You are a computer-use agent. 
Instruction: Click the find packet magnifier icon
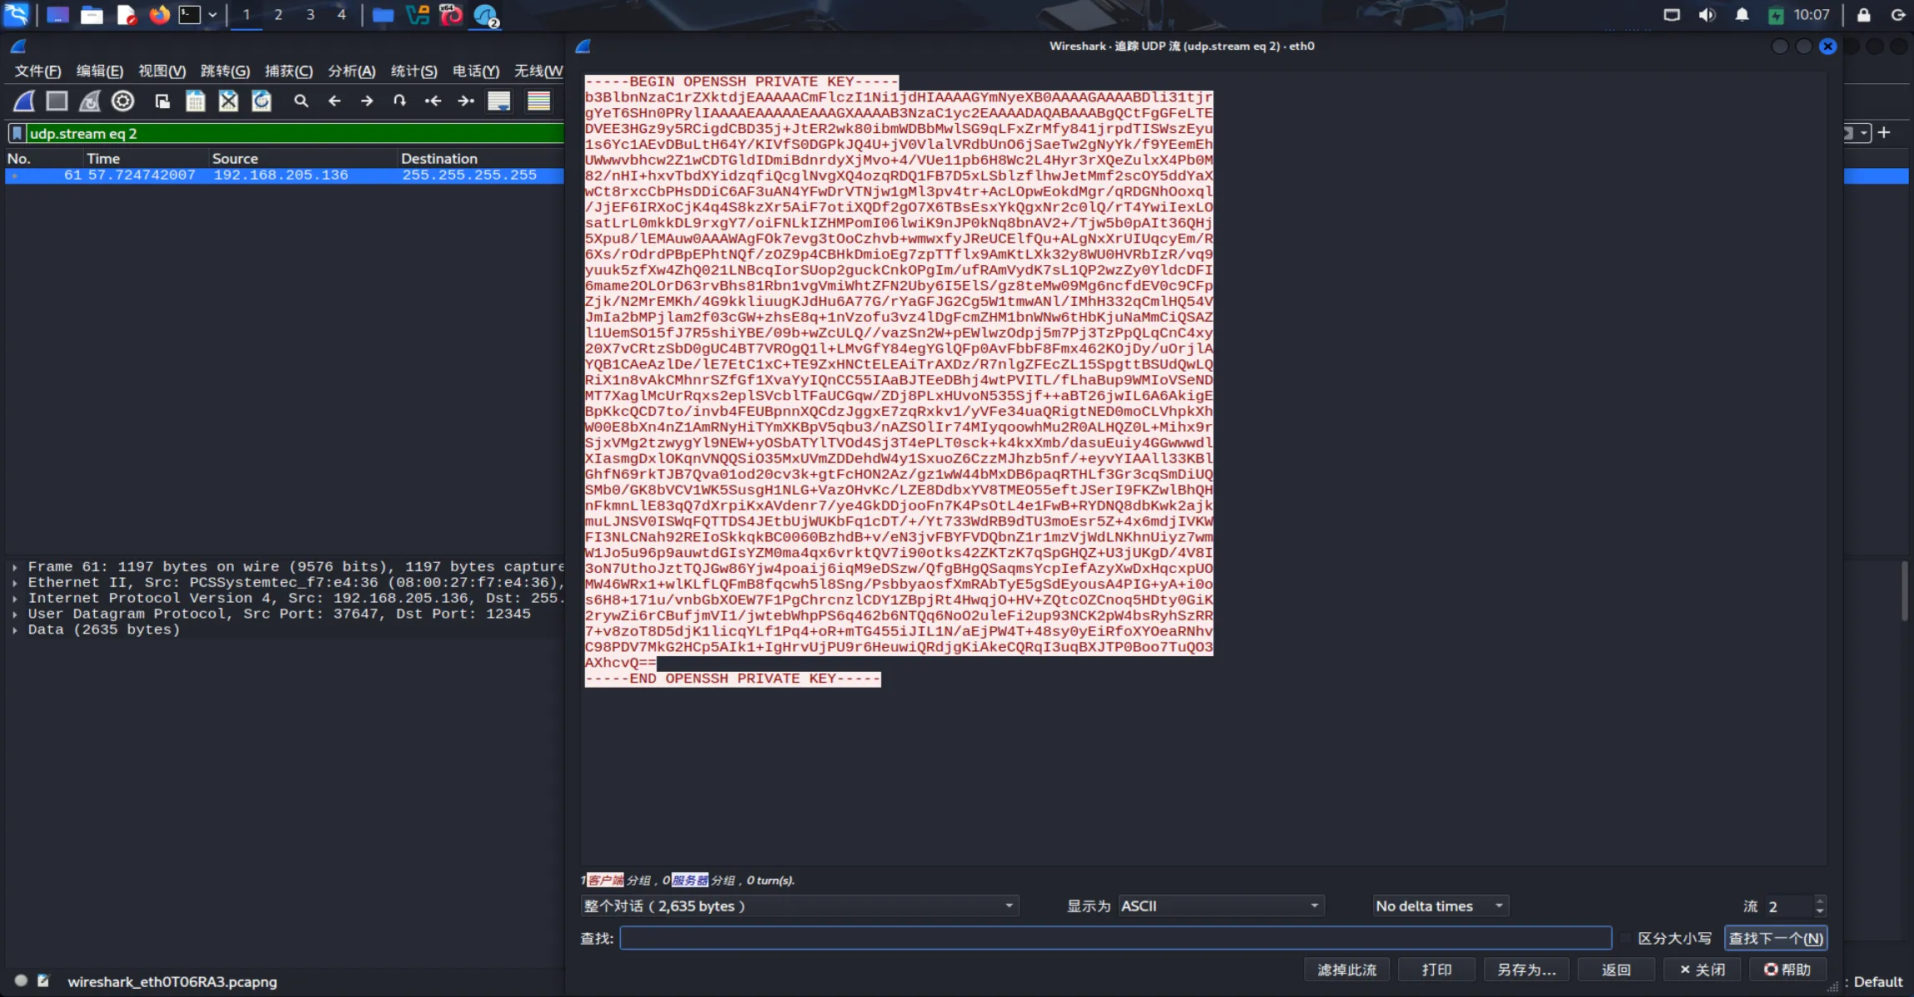tap(301, 101)
